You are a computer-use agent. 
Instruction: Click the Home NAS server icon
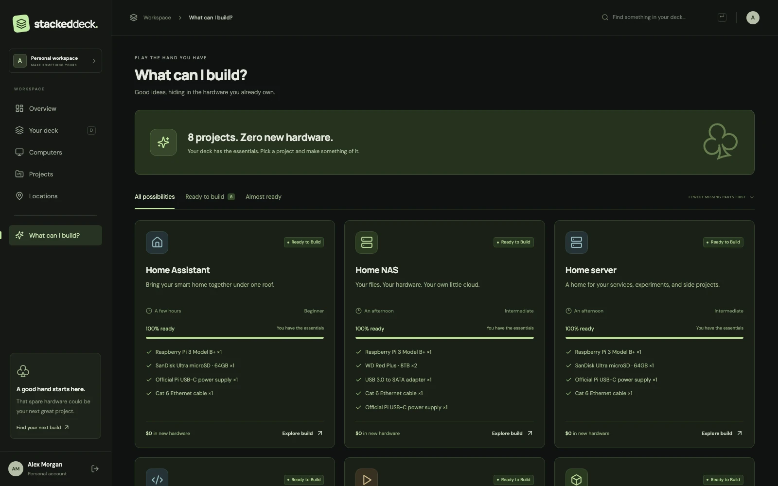tap(367, 242)
